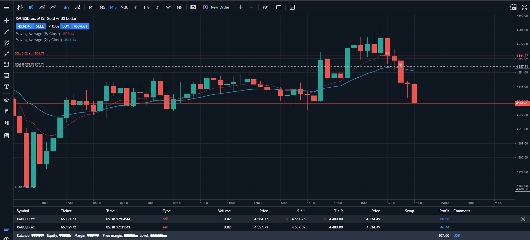530x240 pixels.
Task: Zoom in the chart with plus
Action: click(x=241, y=7)
